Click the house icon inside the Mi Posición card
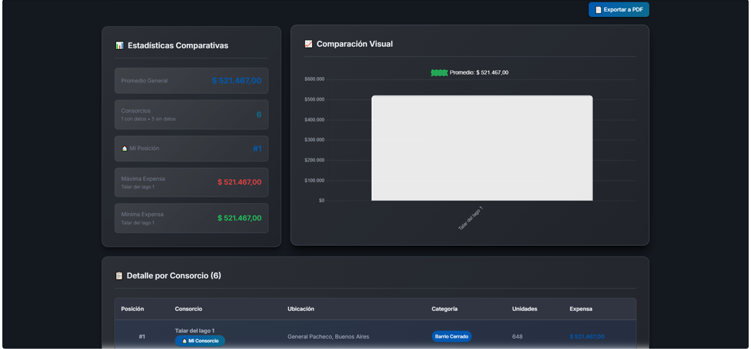751x349 pixels. (123, 148)
